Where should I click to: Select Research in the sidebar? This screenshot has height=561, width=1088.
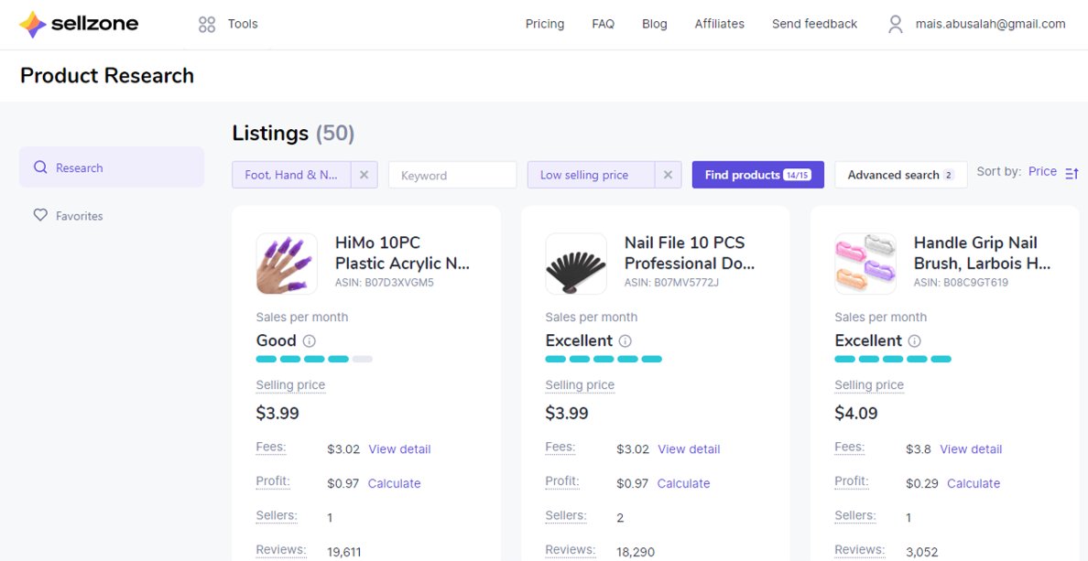coord(112,167)
